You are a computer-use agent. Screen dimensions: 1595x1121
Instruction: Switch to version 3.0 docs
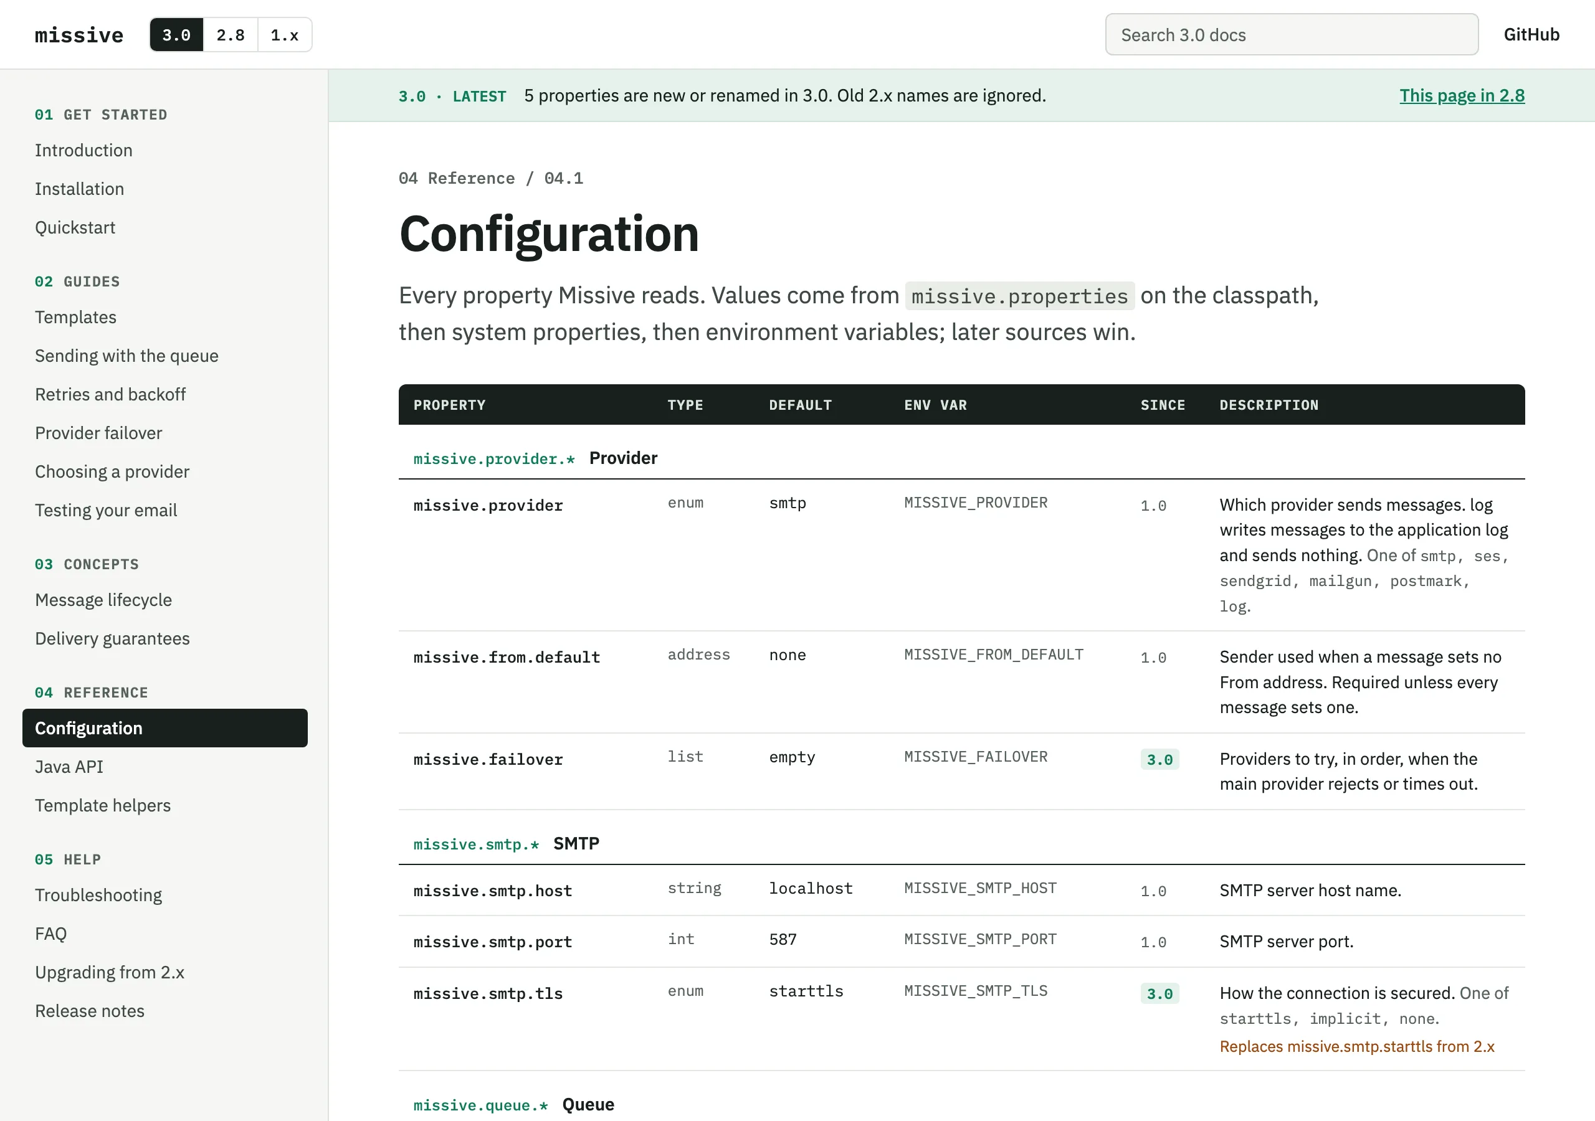point(176,35)
